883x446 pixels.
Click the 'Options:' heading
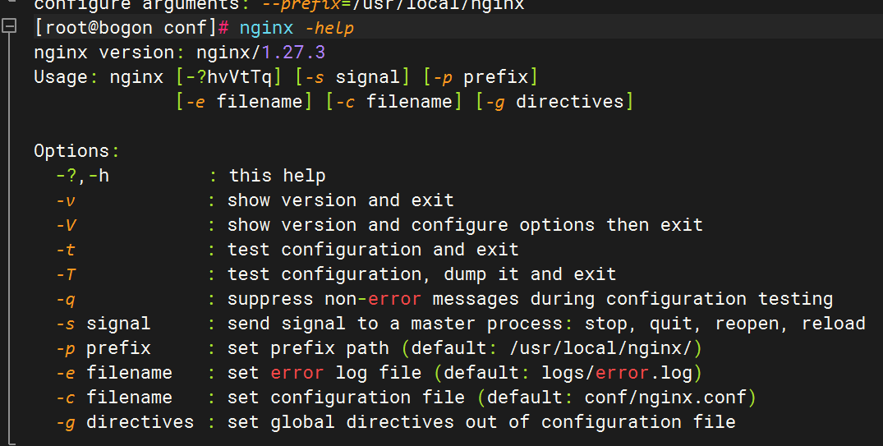[76, 151]
